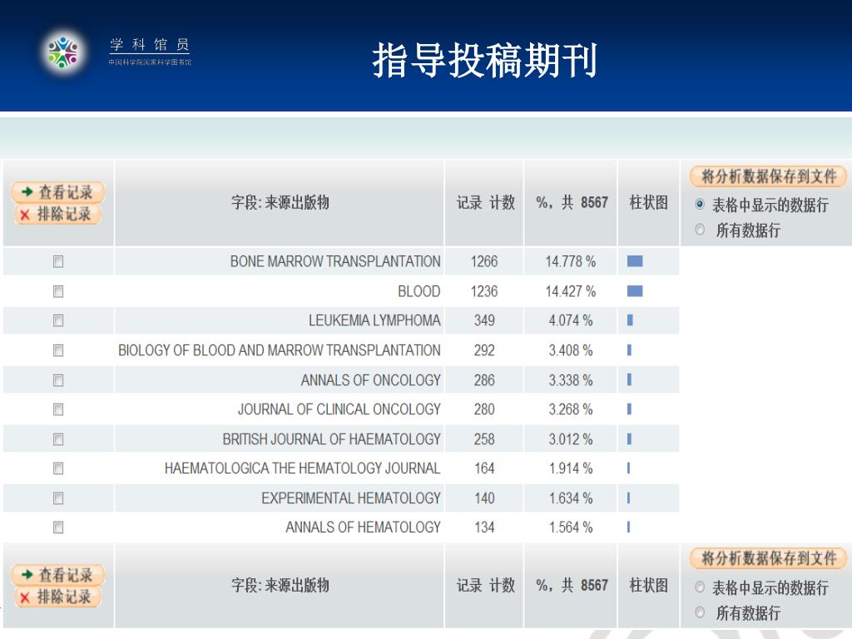Click percentage value 14.427 %
Image resolution: width=852 pixels, height=639 pixels.
click(571, 291)
